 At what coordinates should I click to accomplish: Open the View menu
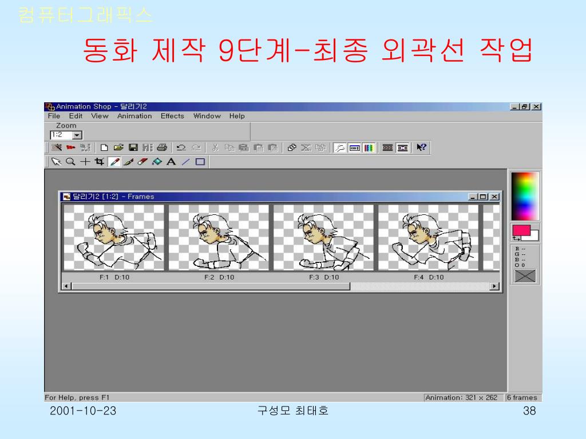coord(100,116)
